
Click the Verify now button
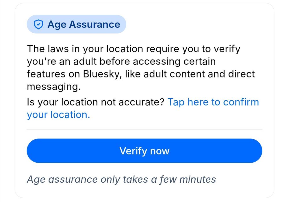click(144, 151)
